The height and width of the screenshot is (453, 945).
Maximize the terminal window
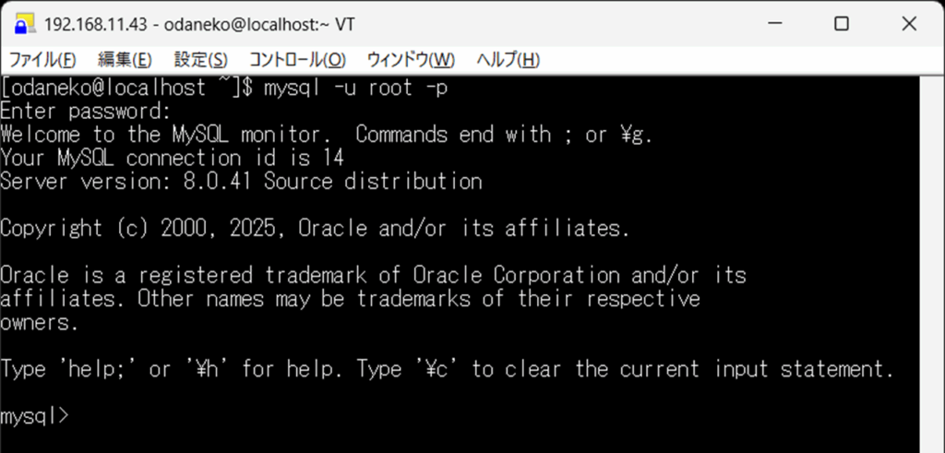click(x=842, y=23)
